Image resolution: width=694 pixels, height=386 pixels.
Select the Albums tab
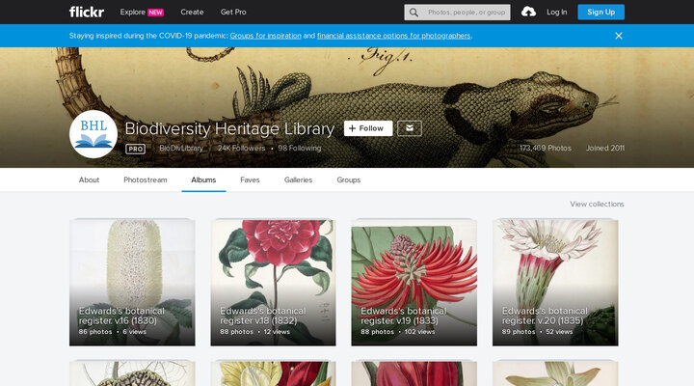[x=203, y=179]
